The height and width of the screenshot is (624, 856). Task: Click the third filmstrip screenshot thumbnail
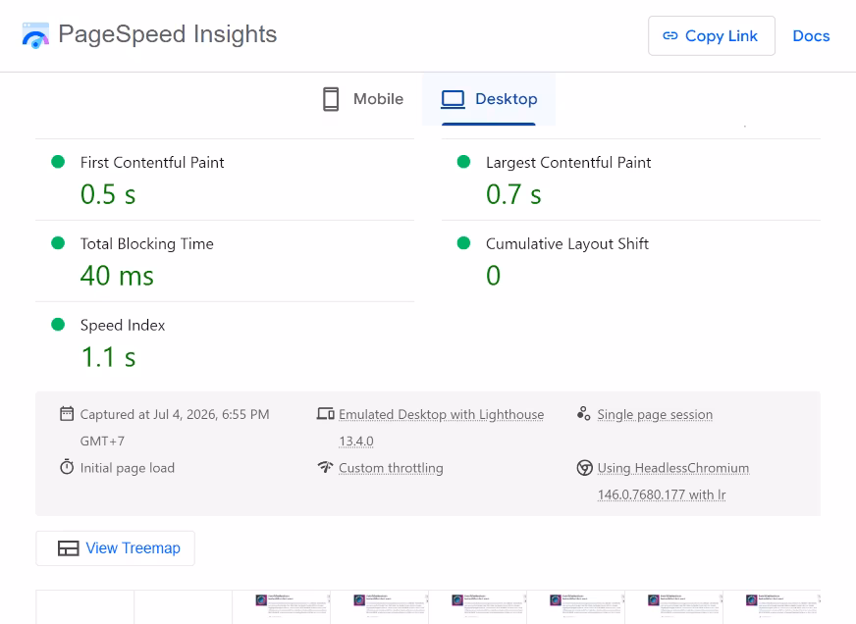click(x=281, y=606)
